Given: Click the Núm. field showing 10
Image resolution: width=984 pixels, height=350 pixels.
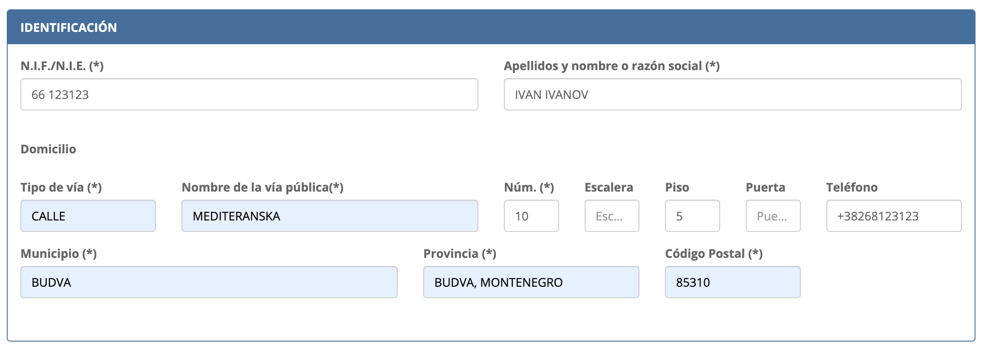Looking at the screenshot, I should coord(531,216).
